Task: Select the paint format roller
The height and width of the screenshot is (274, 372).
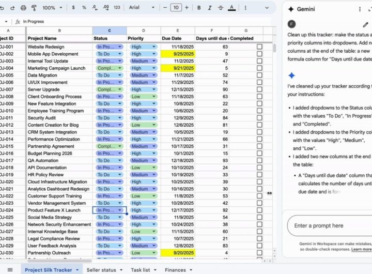Action: [34, 8]
